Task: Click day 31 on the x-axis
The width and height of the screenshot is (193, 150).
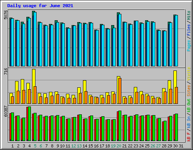Action: pyautogui.click(x=181, y=146)
